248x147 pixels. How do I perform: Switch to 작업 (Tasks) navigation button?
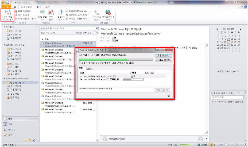point(20,135)
